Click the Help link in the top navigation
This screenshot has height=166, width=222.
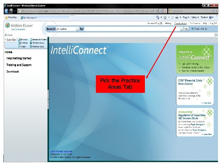pos(205,23)
